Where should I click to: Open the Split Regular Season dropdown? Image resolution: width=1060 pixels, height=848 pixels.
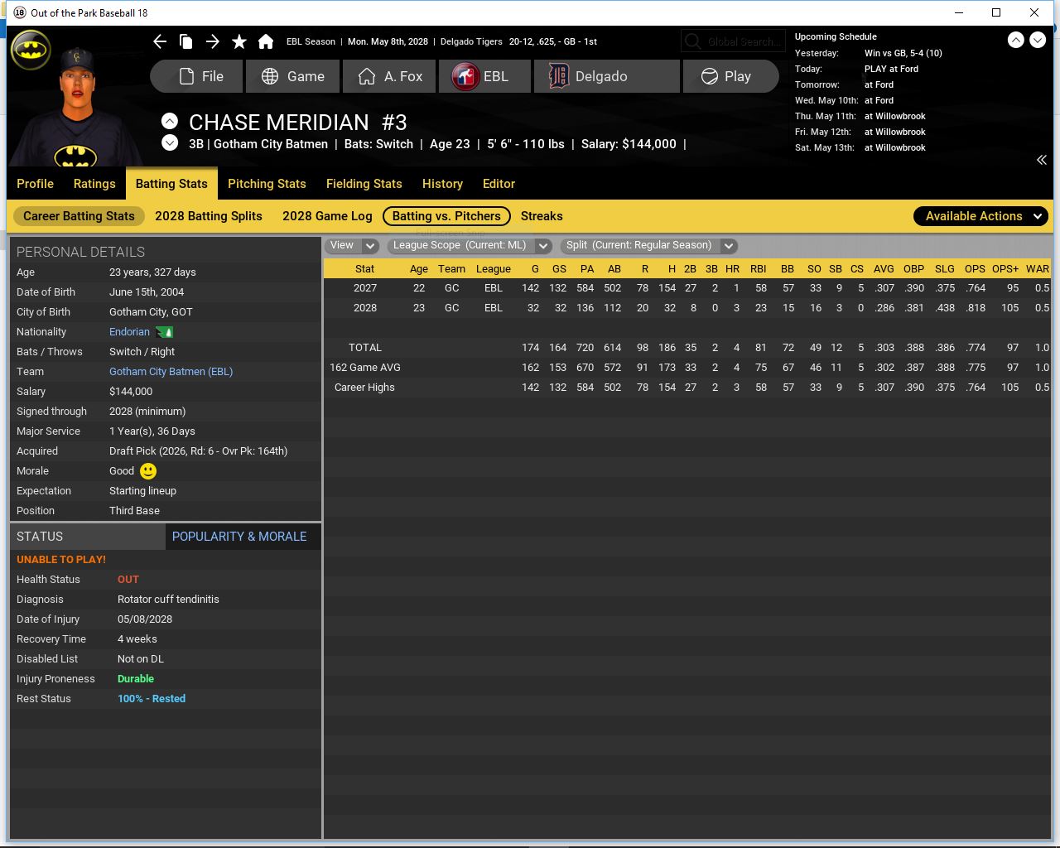click(648, 245)
